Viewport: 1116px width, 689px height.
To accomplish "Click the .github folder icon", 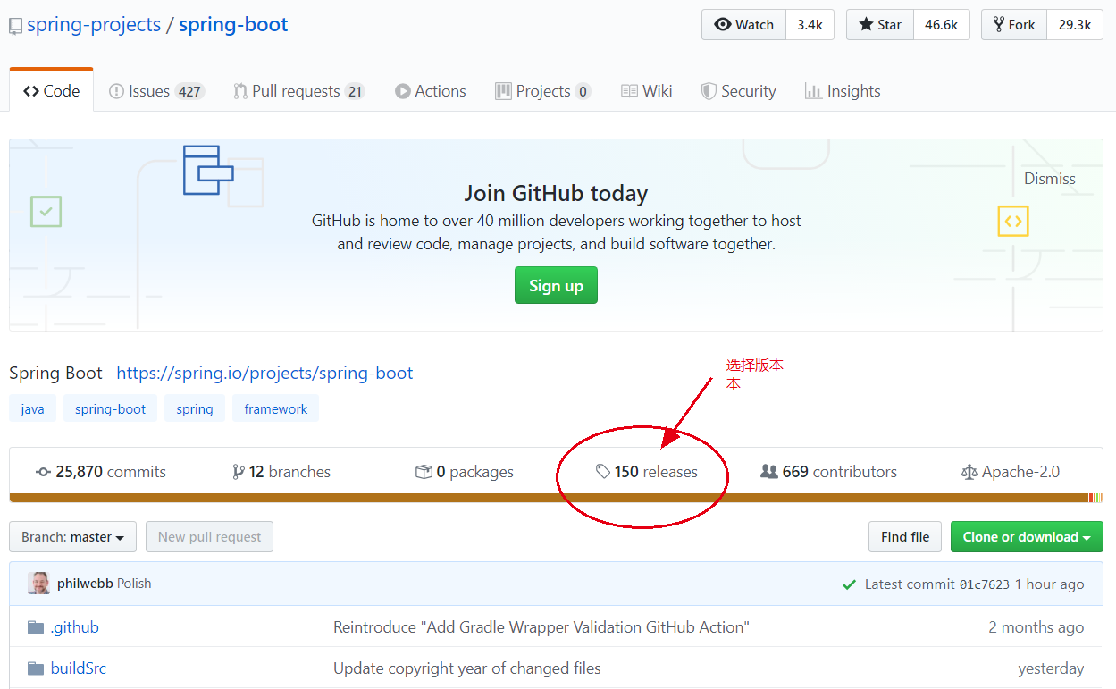I will click(36, 627).
